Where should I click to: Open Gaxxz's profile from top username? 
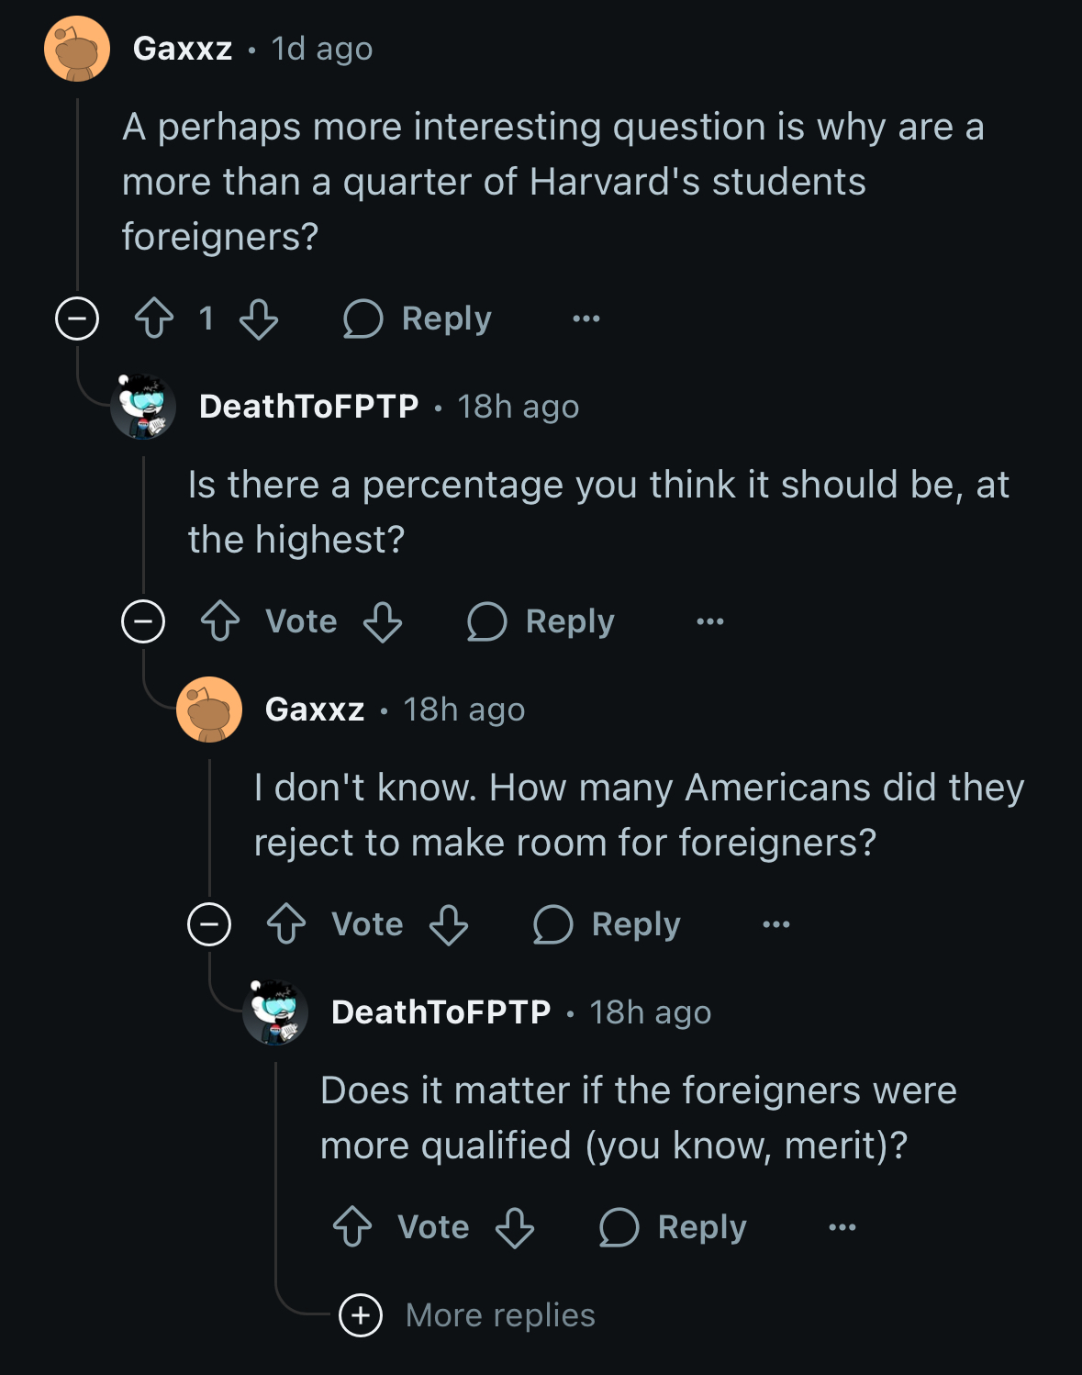(183, 49)
